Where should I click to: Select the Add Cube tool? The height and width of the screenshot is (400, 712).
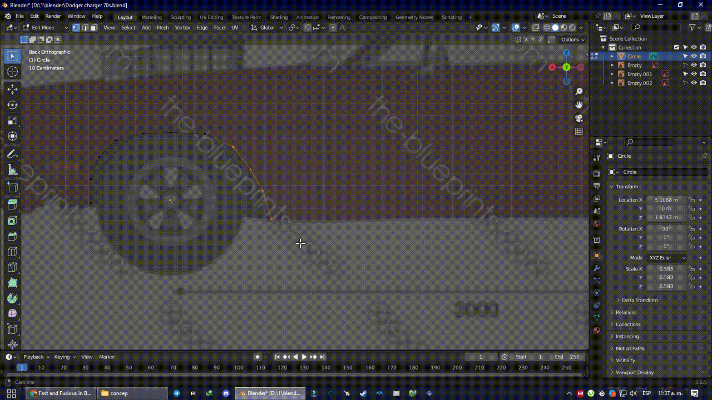tap(12, 188)
